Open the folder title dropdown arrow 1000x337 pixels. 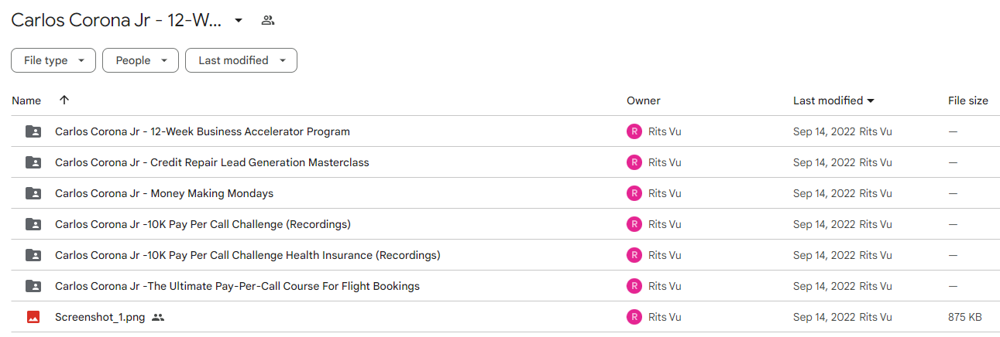pyautogui.click(x=239, y=21)
